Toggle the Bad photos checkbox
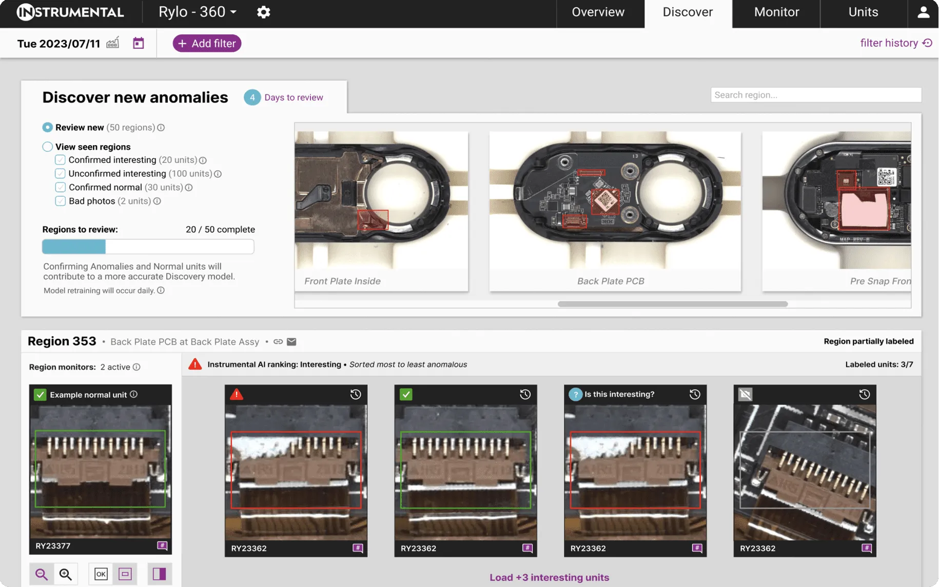Image resolution: width=939 pixels, height=587 pixels. point(61,201)
